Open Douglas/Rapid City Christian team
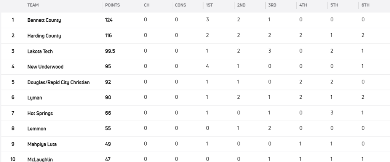Viewport: 390px width, 162px height. click(x=59, y=82)
